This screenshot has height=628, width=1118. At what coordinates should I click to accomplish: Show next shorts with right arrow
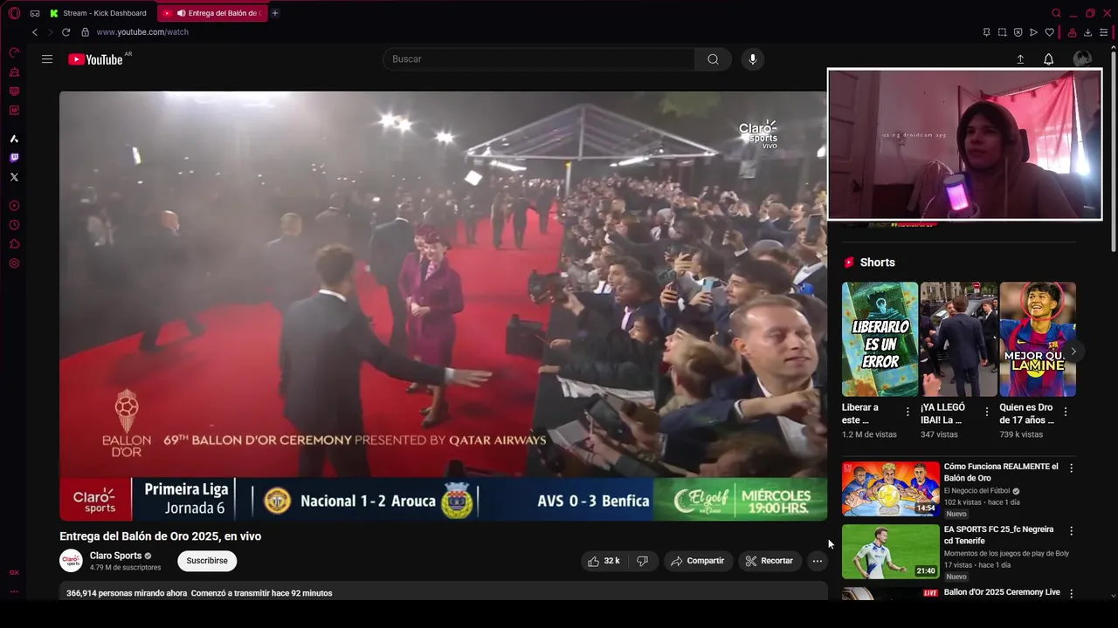1073,352
